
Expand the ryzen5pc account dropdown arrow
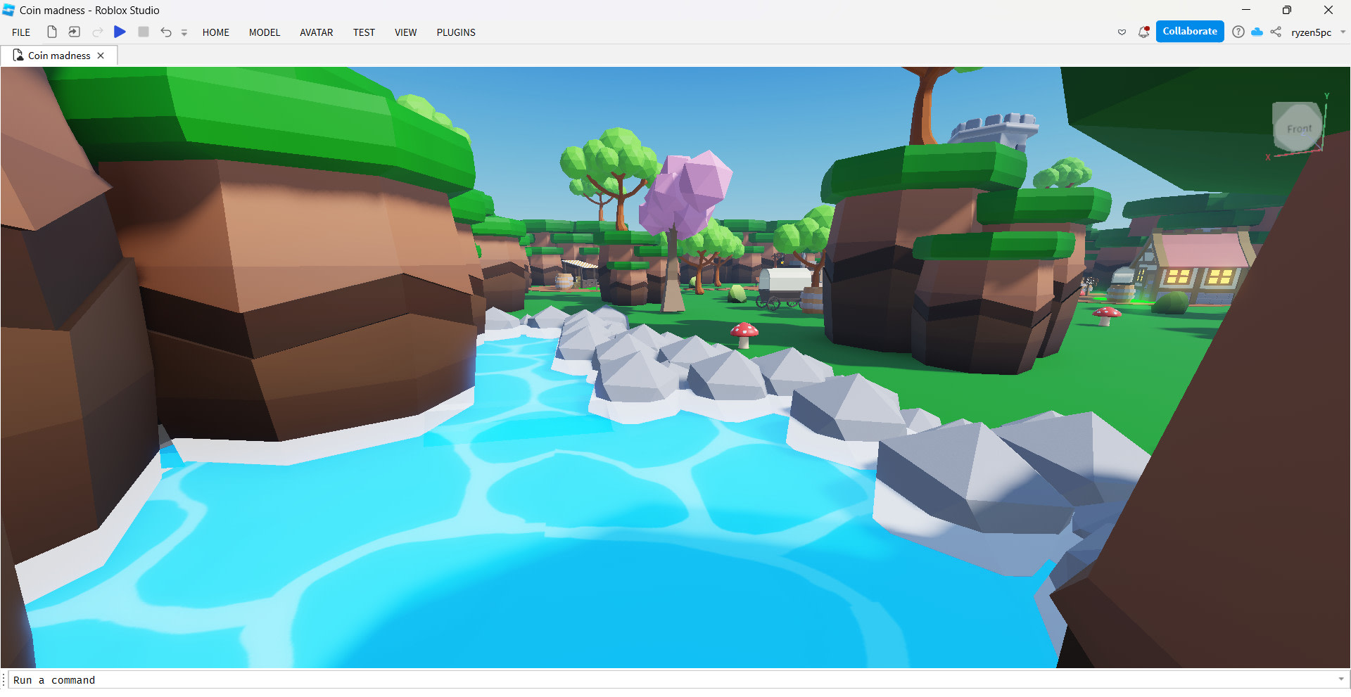point(1343,32)
